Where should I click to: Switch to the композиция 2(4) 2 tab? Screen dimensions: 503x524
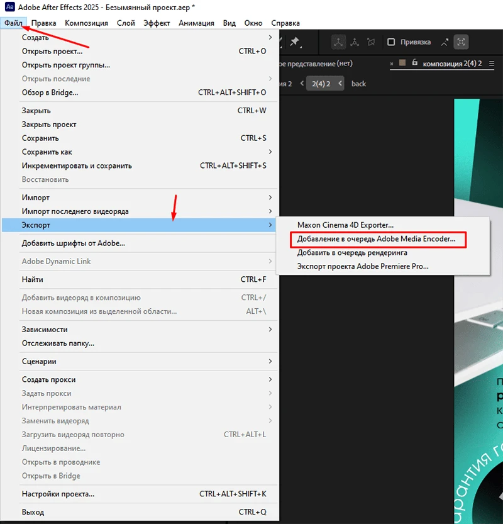click(452, 64)
